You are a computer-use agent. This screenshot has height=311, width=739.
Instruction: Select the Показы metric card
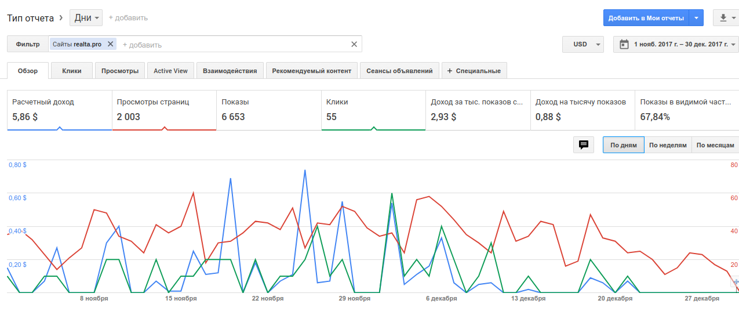(x=268, y=110)
